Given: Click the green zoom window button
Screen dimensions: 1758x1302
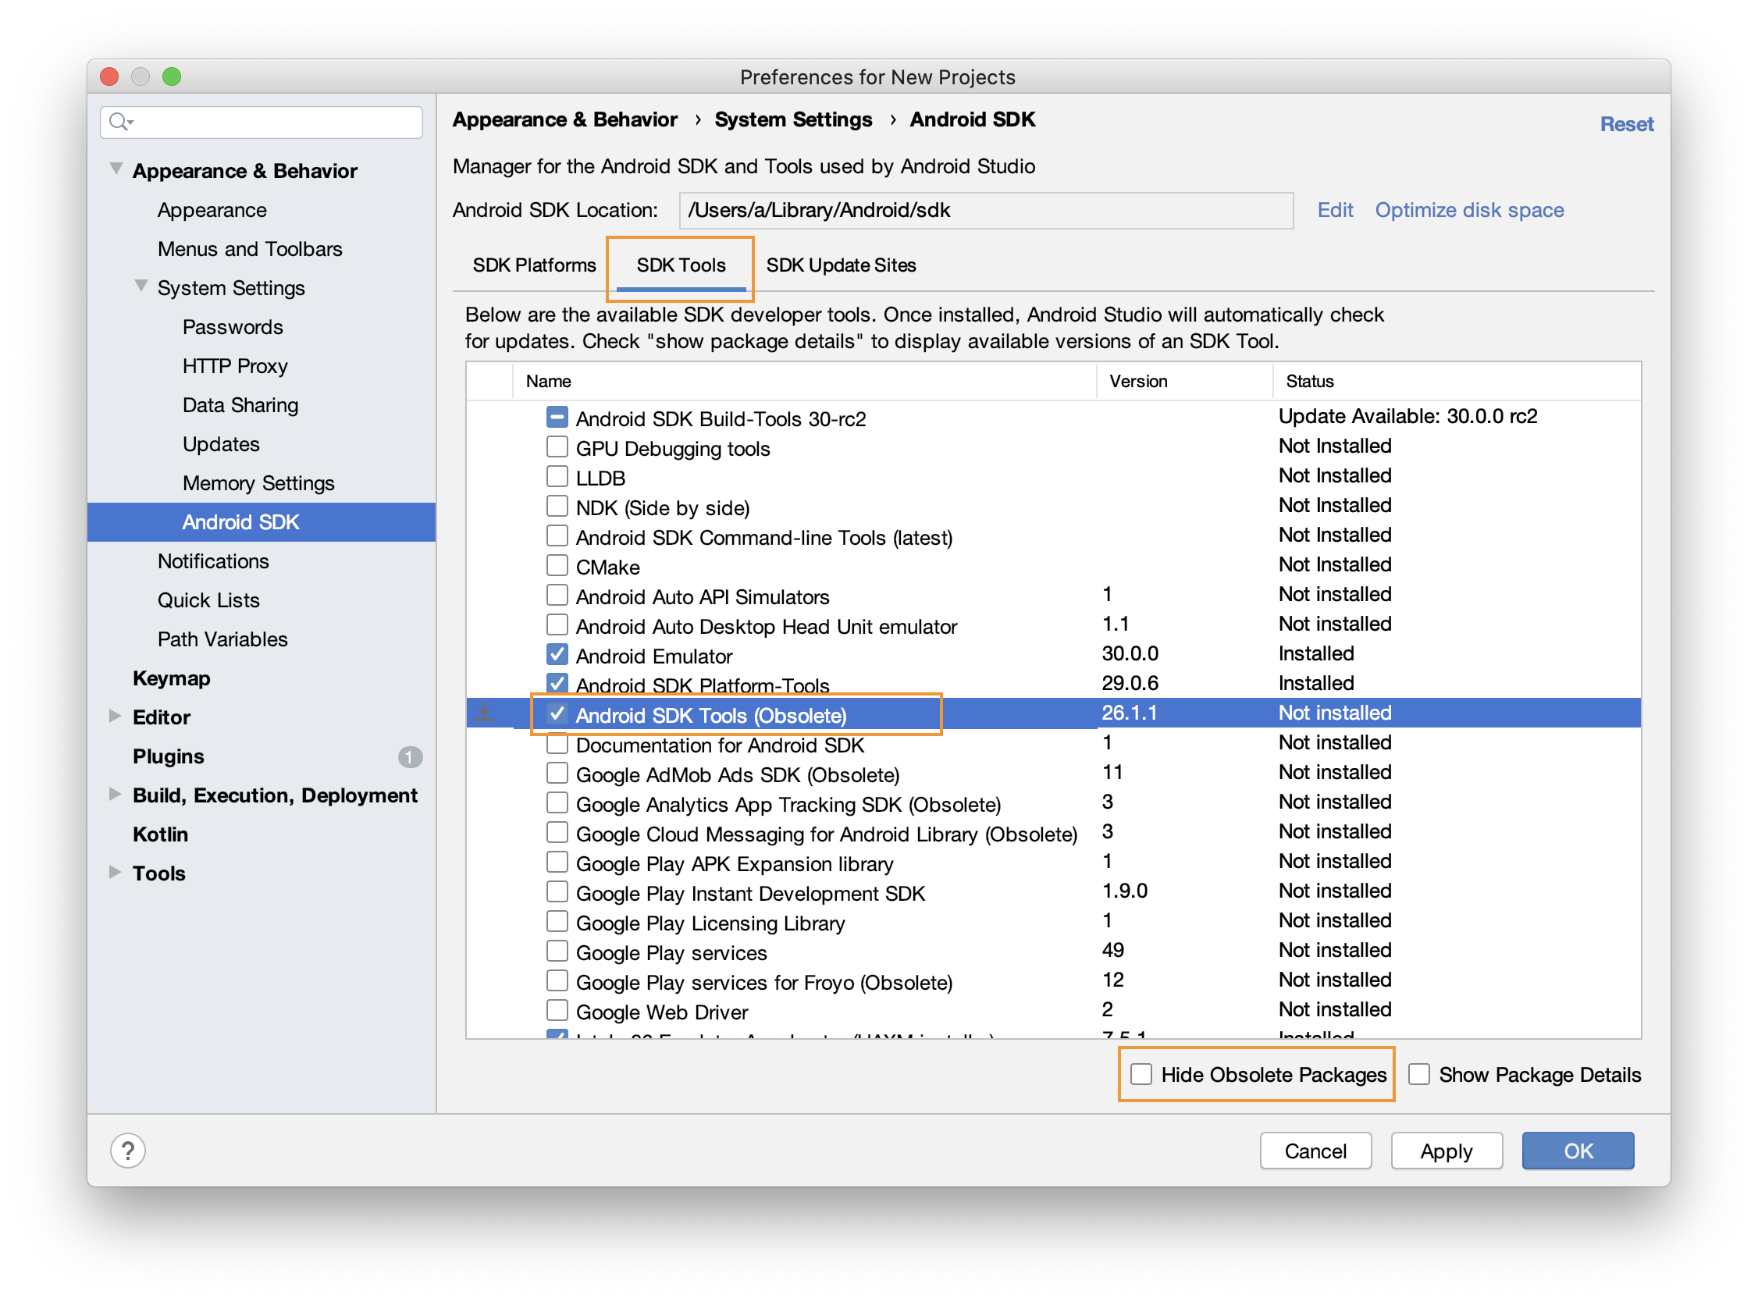Looking at the screenshot, I should point(172,76).
